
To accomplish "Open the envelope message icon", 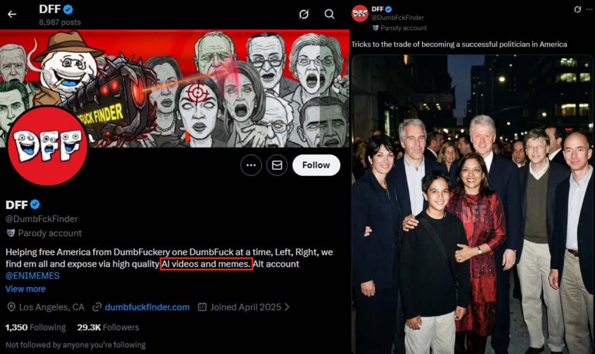I will [277, 165].
